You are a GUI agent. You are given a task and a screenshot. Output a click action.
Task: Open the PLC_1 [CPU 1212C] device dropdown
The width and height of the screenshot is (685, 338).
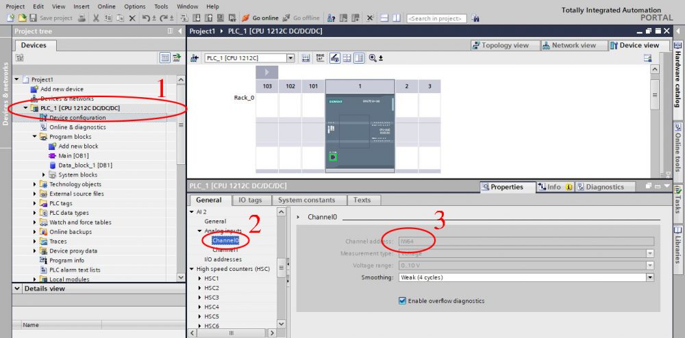pyautogui.click(x=290, y=58)
